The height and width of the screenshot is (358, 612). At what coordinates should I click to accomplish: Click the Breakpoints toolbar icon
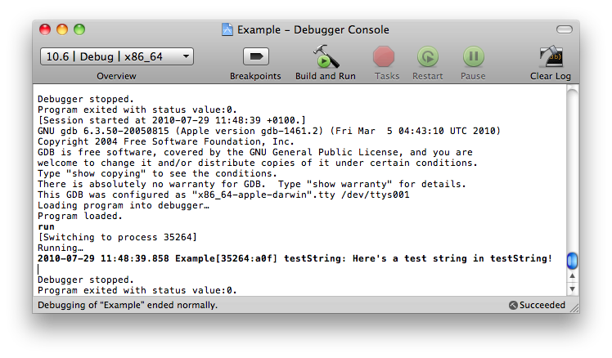click(x=256, y=57)
